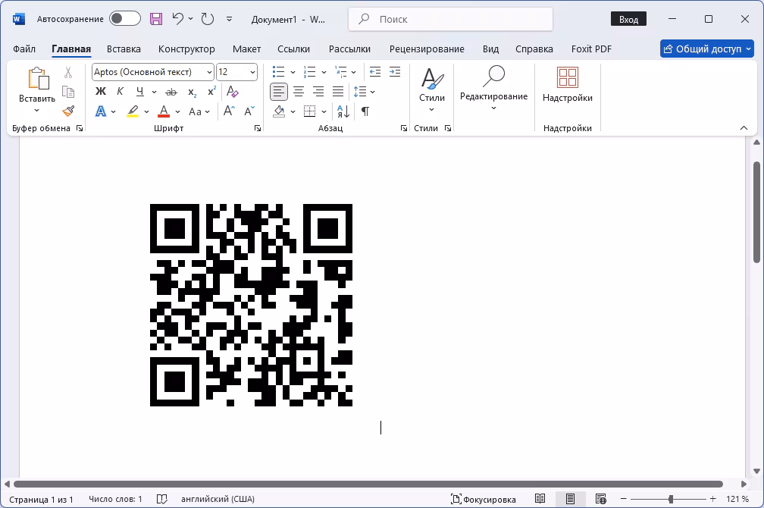Enable justified text alignment
Image resolution: width=764 pixels, height=508 pixels.
[338, 91]
